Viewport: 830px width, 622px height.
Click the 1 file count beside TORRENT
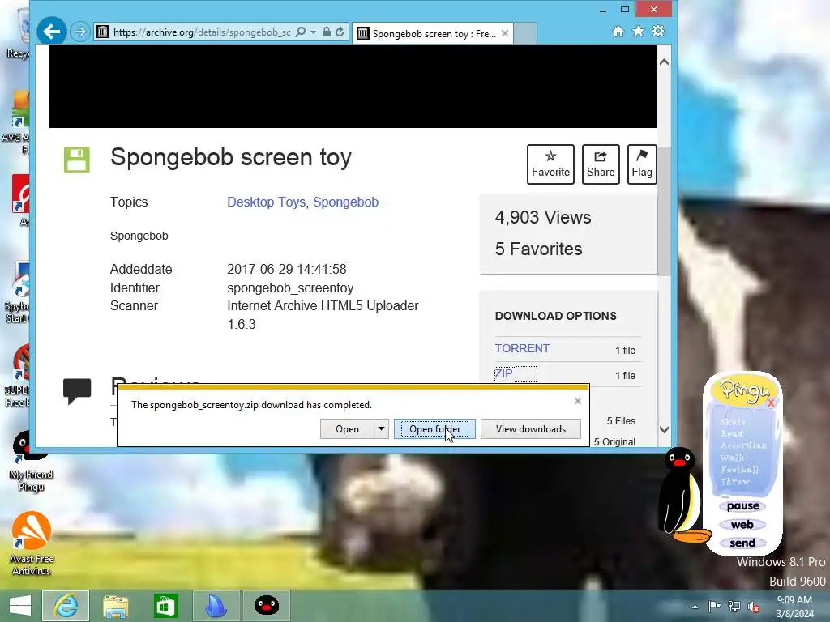click(x=625, y=350)
